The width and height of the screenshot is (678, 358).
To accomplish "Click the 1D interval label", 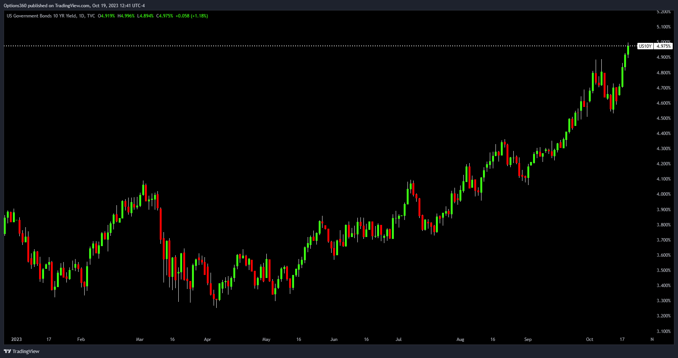I will tap(82, 16).
